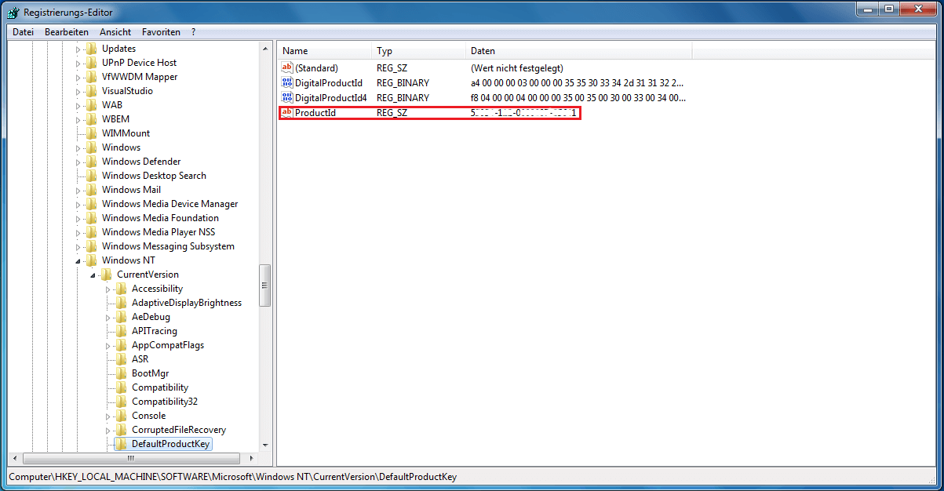The height and width of the screenshot is (491, 944).
Task: Open the Favoriten menu
Action: pyautogui.click(x=161, y=32)
